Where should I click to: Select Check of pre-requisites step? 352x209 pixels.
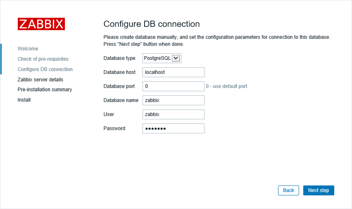pyautogui.click(x=43, y=59)
